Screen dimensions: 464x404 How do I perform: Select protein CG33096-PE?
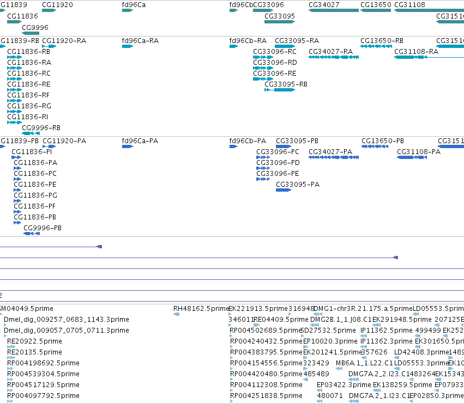click(x=263, y=179)
